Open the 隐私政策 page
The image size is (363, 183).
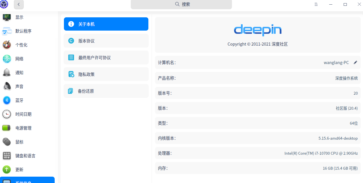pos(106,74)
